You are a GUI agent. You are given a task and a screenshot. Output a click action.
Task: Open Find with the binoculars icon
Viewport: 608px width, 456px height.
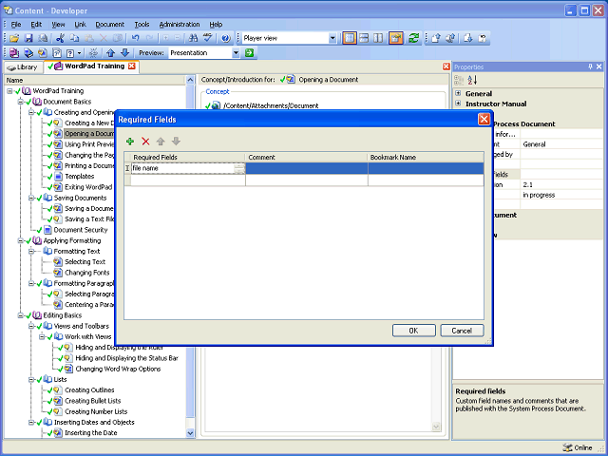[x=193, y=38]
